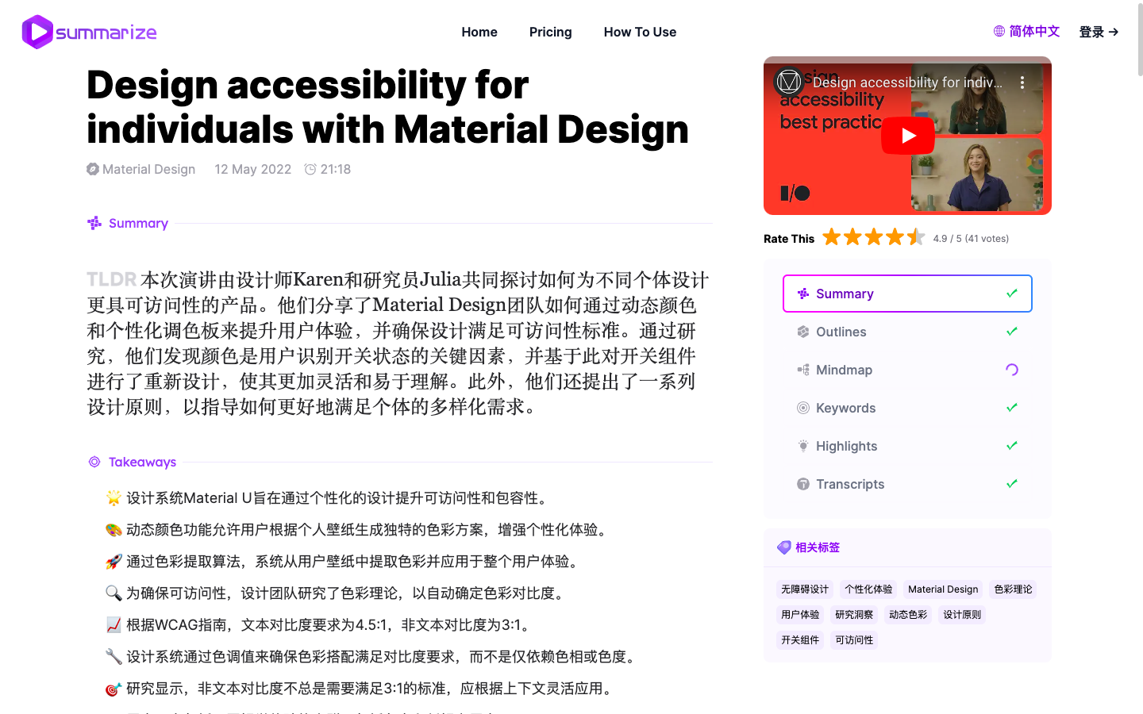1143x714 pixels.
Task: Click the takeaway starting with 设计系统通过色调值
Action: pos(373,657)
